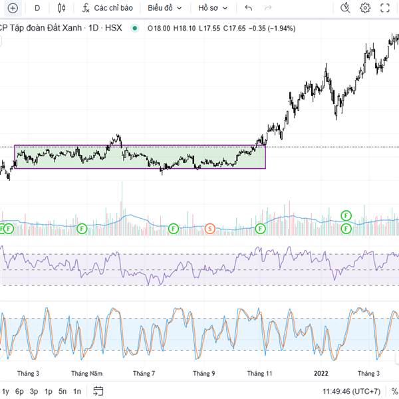The height and width of the screenshot is (399, 399).
Task: Enter fullscreen mode
Action: click(385, 8)
